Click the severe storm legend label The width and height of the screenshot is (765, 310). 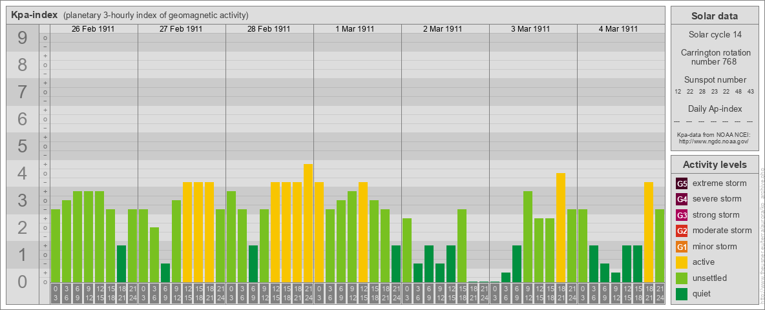(717, 199)
